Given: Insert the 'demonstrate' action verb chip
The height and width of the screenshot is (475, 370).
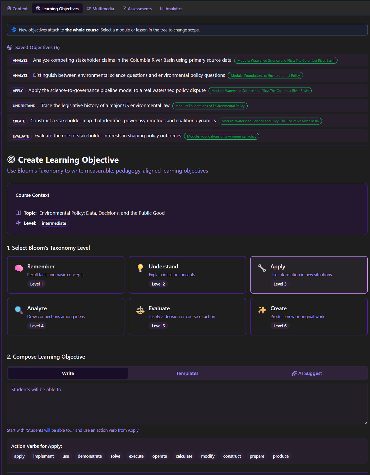Looking at the screenshot, I should click(90, 456).
